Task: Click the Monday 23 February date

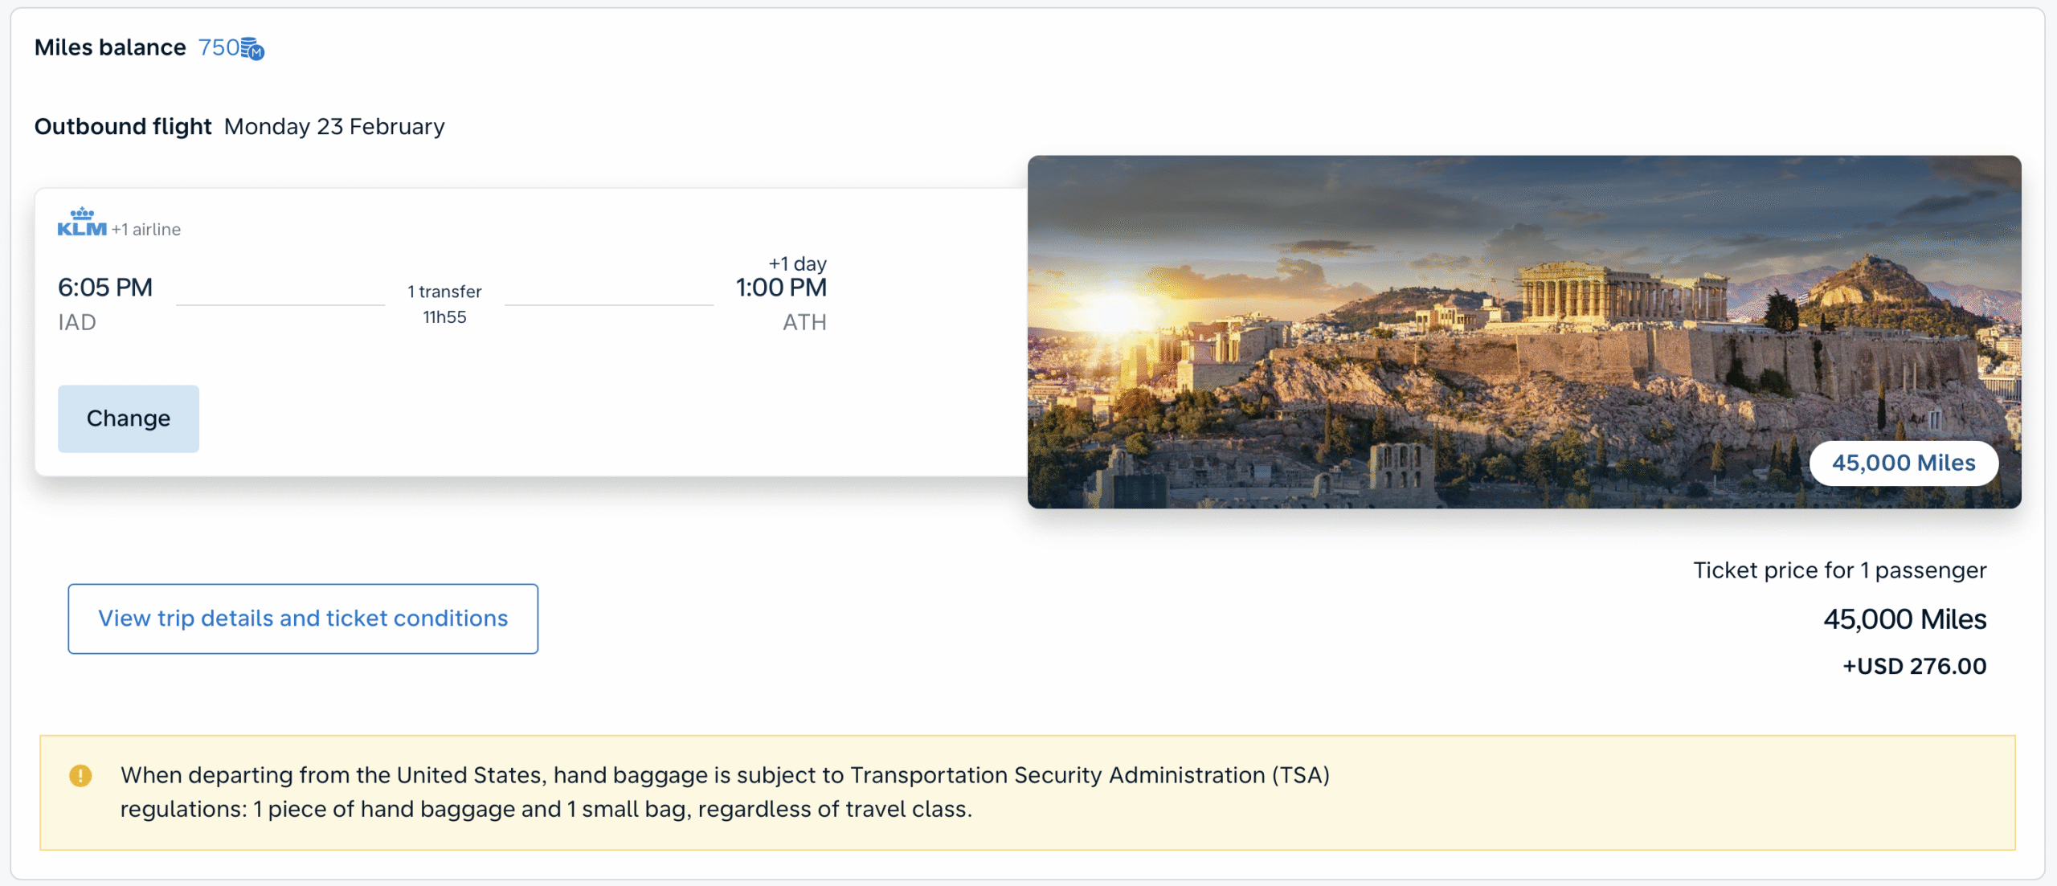Action: tap(334, 127)
